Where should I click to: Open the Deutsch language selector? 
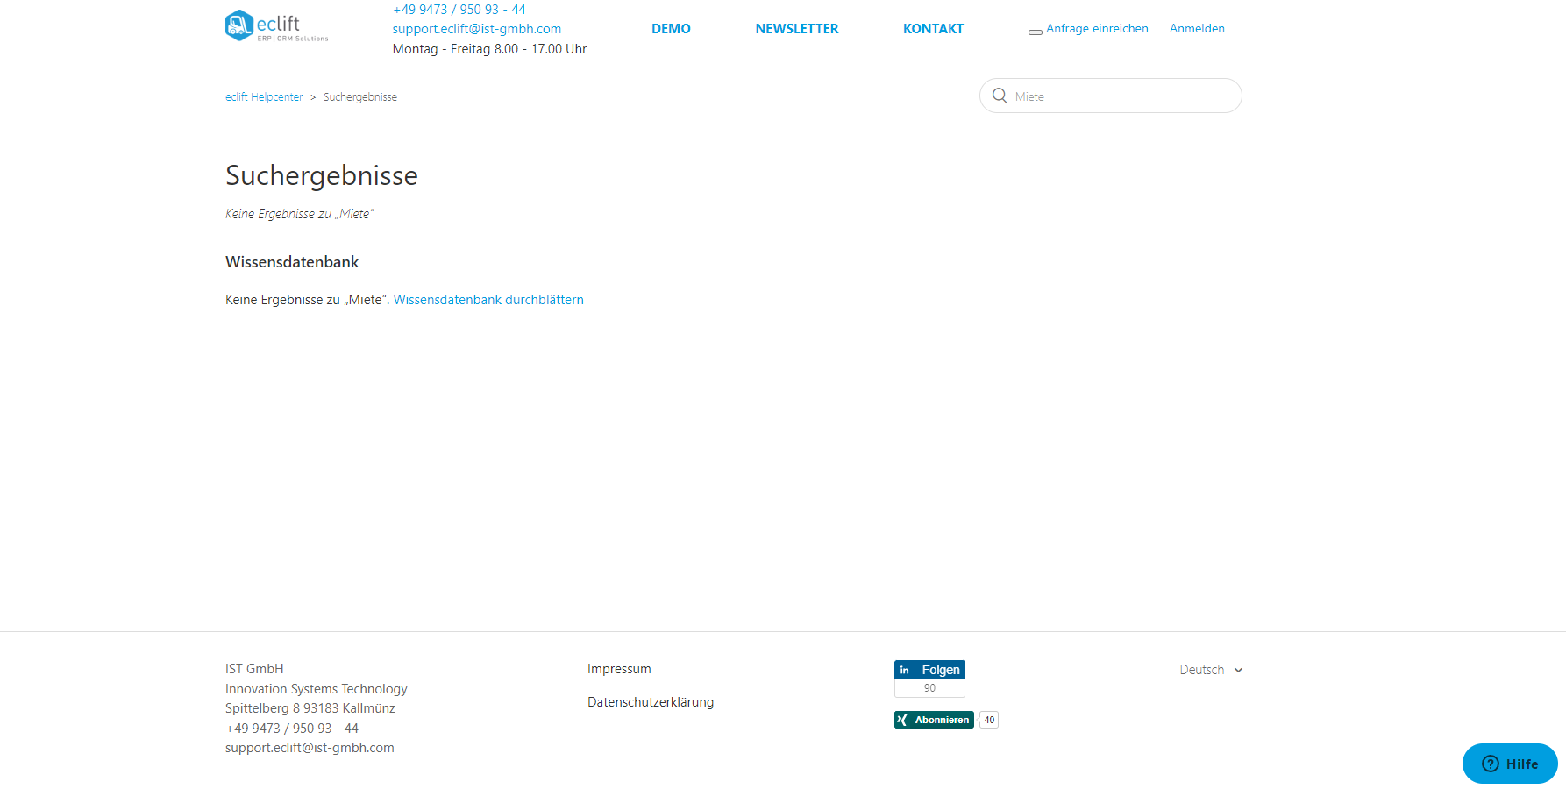point(1201,669)
